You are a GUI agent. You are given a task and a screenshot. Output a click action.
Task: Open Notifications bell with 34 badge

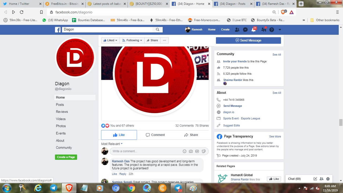point(253,29)
